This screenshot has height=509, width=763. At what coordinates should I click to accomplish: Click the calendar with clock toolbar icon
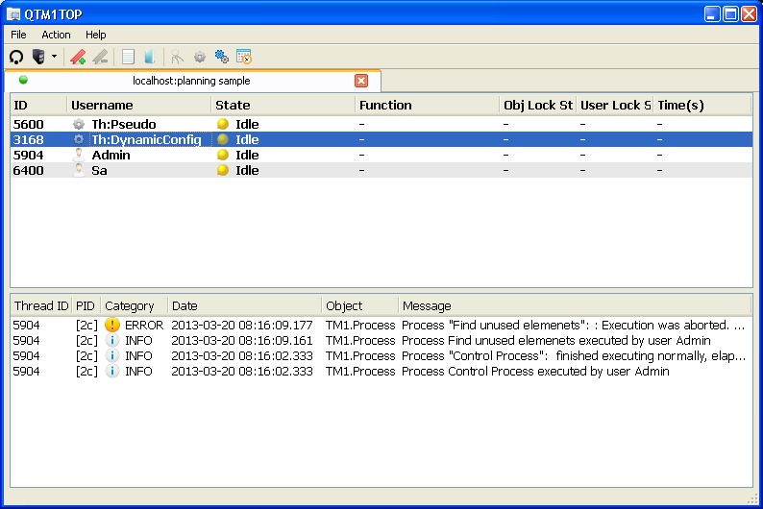pos(244,57)
